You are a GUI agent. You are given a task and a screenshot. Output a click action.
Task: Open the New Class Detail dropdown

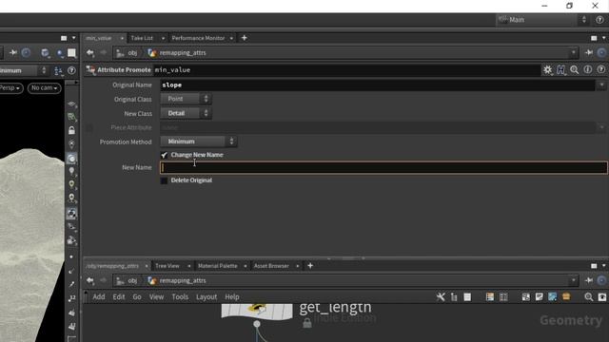[187, 113]
